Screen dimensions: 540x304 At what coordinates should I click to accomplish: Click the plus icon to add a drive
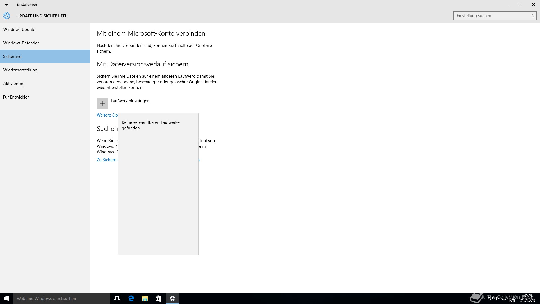[x=102, y=104]
